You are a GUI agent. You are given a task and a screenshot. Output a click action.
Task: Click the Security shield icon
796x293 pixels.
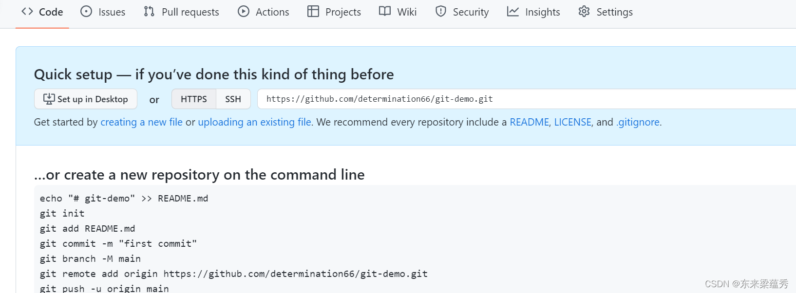[x=441, y=11]
